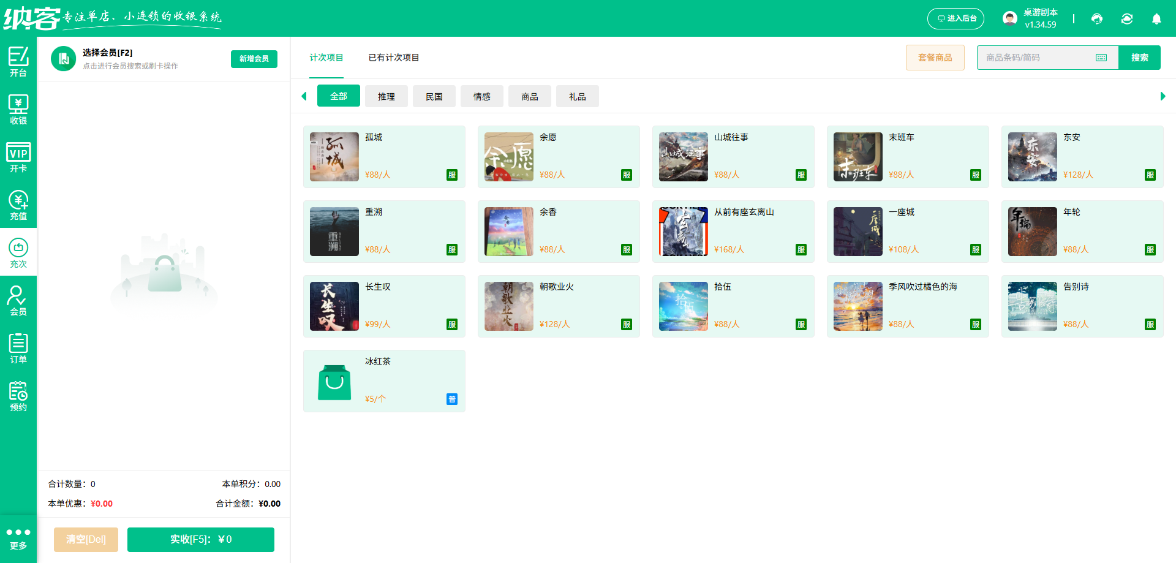Select the 告别诗 cover thumbnail
This screenshot has height=563, width=1176.
(x=1033, y=306)
